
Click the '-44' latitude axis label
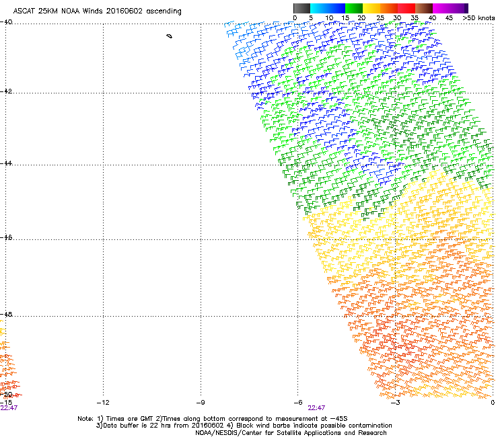coord(7,163)
